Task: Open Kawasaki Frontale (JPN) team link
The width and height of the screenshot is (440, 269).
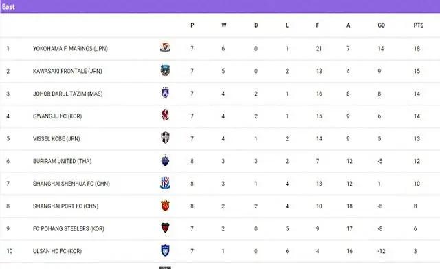Action: pyautogui.click(x=67, y=71)
